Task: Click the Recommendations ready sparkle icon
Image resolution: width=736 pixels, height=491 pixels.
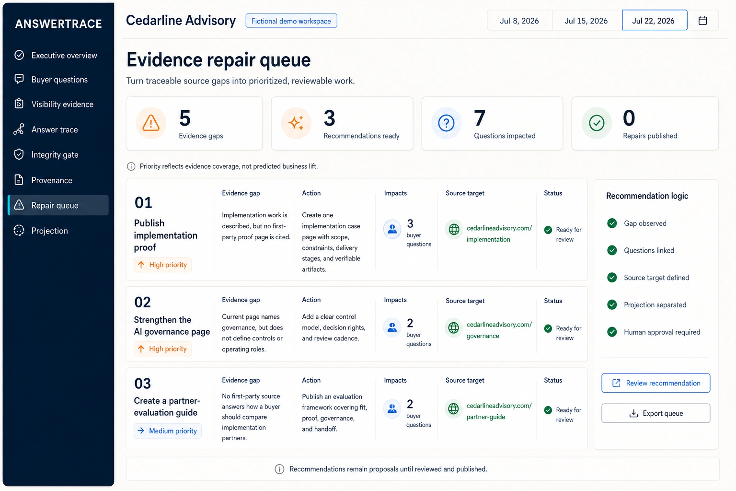Action: [x=296, y=123]
